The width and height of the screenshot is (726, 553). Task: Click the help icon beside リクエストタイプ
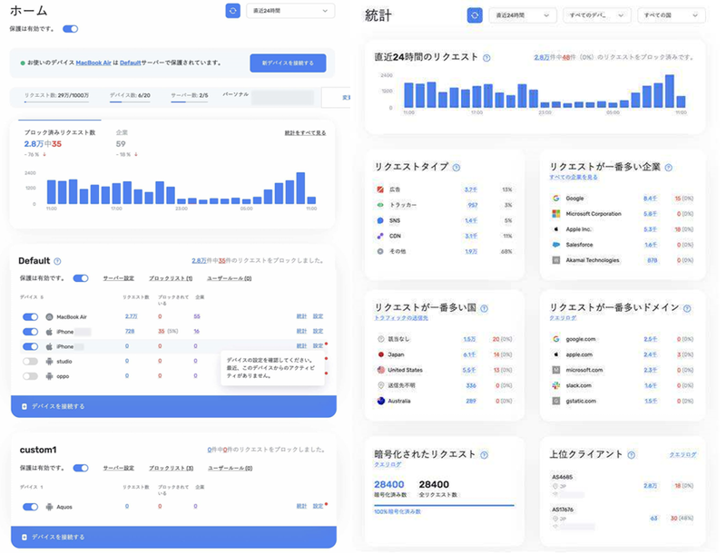coord(456,168)
